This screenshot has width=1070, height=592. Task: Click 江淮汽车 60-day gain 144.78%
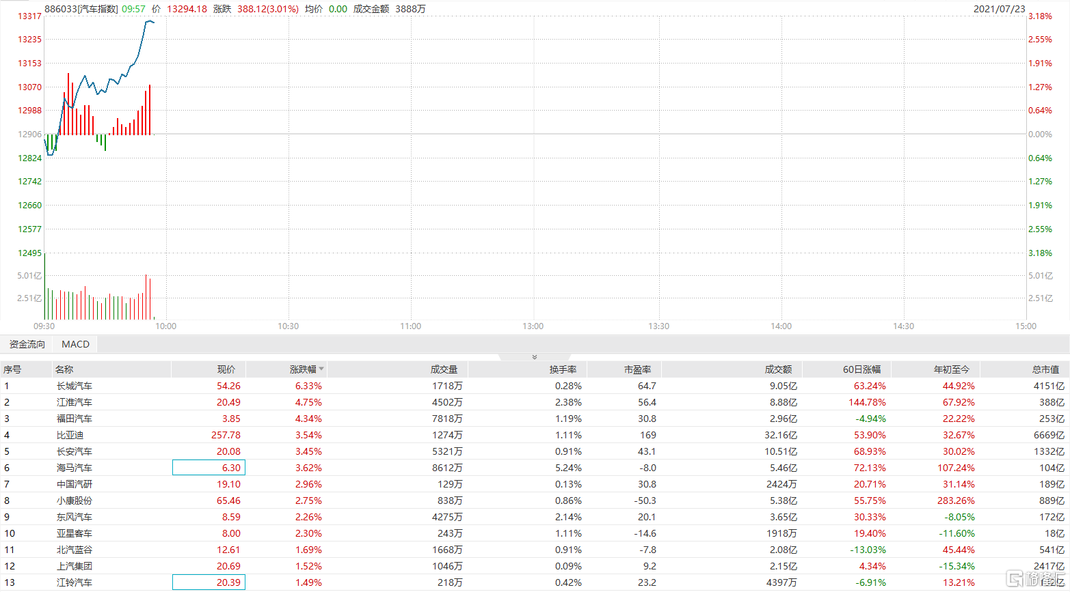pyautogui.click(x=867, y=402)
